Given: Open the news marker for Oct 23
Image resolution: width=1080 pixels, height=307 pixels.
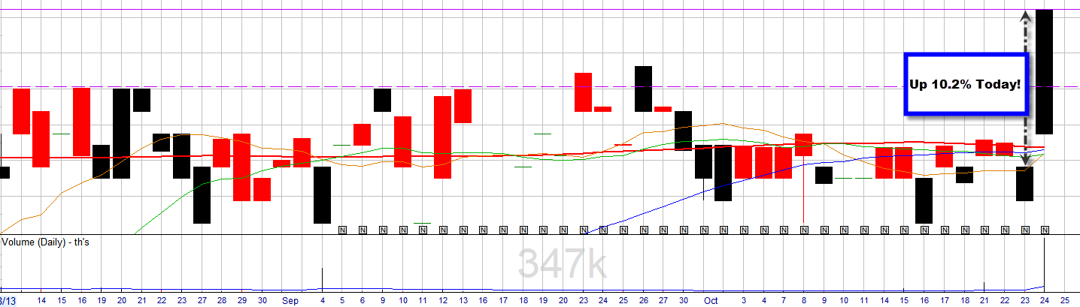Looking at the screenshot, I should [1024, 230].
